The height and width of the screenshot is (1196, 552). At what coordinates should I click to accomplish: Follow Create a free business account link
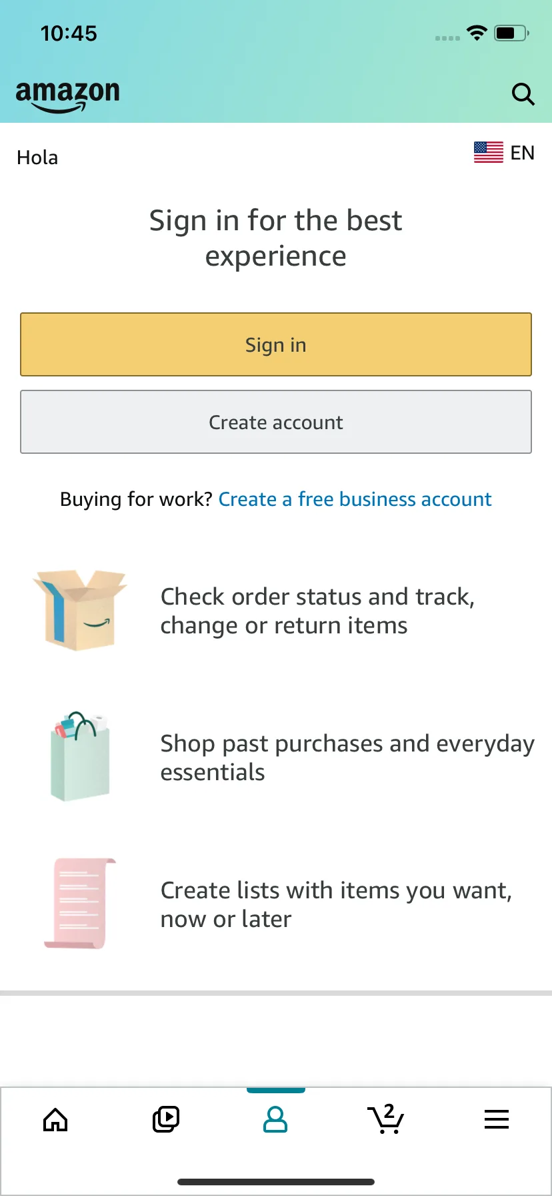(355, 499)
